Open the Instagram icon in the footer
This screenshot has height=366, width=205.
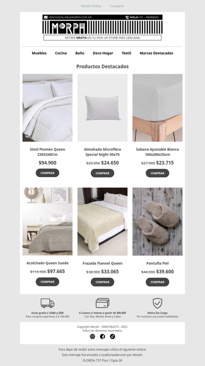92,336
